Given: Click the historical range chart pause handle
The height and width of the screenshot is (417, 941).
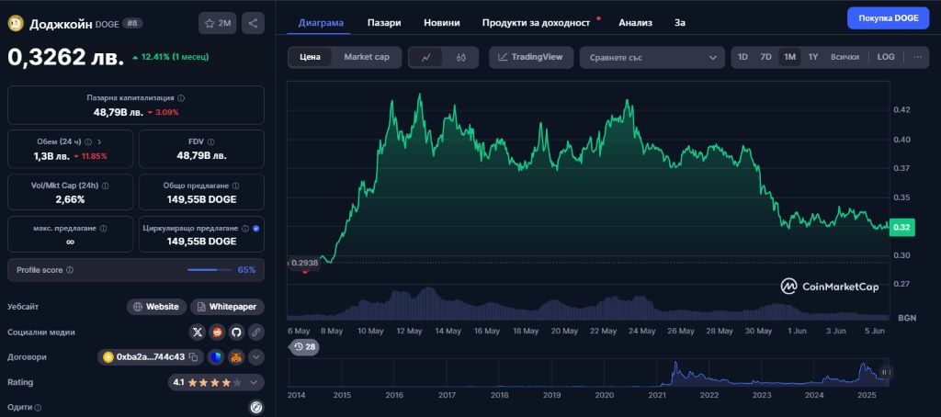Looking at the screenshot, I should click(885, 372).
